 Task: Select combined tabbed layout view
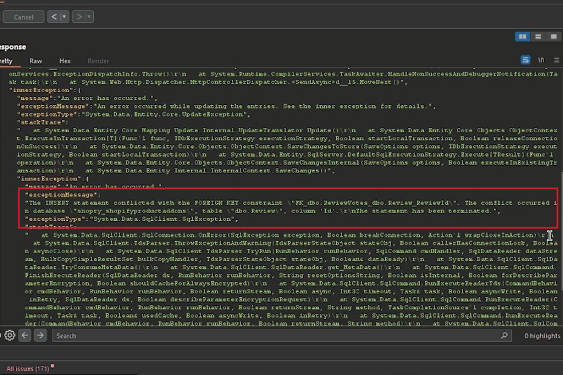click(x=553, y=36)
